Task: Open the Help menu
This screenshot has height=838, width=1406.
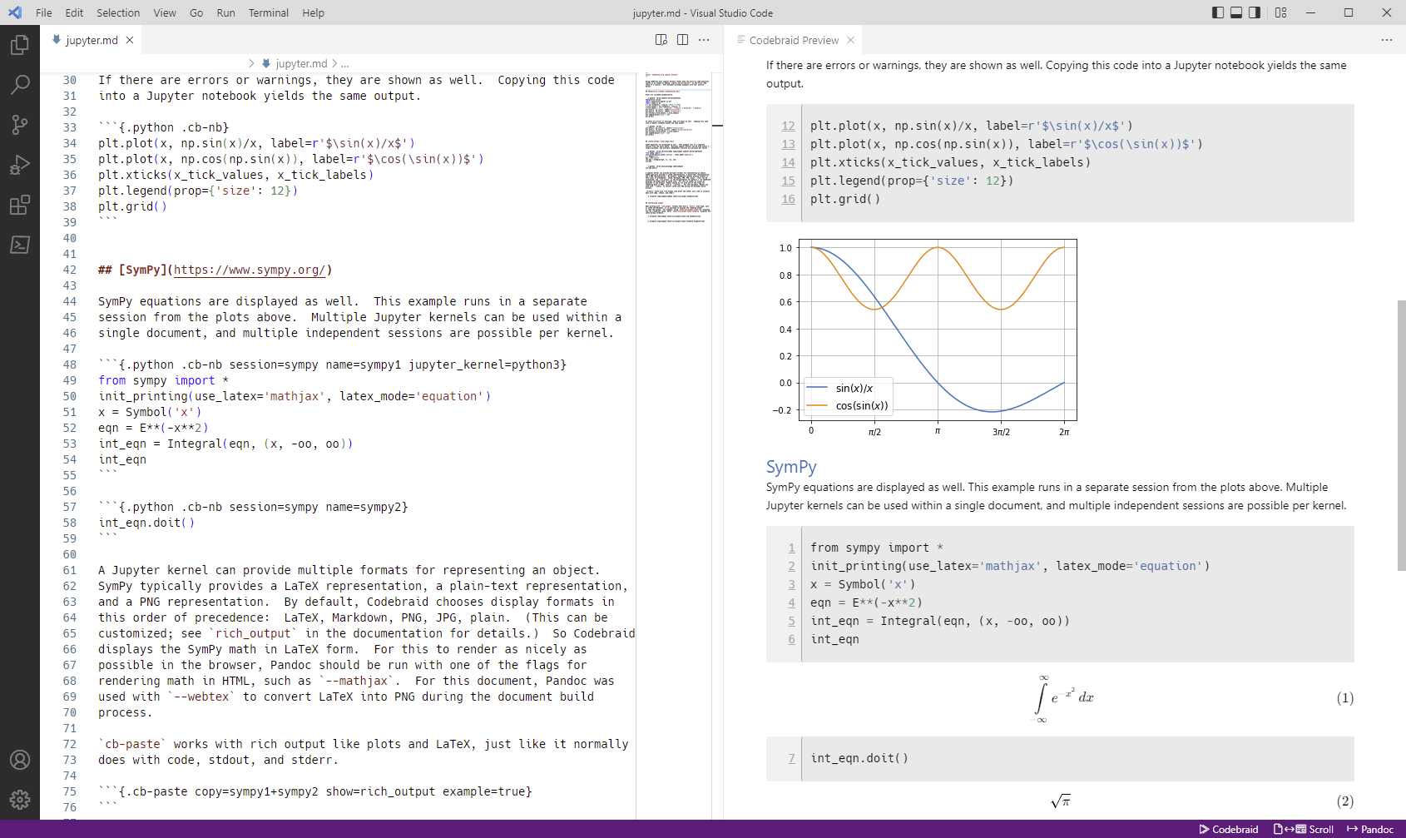Action: tap(314, 12)
